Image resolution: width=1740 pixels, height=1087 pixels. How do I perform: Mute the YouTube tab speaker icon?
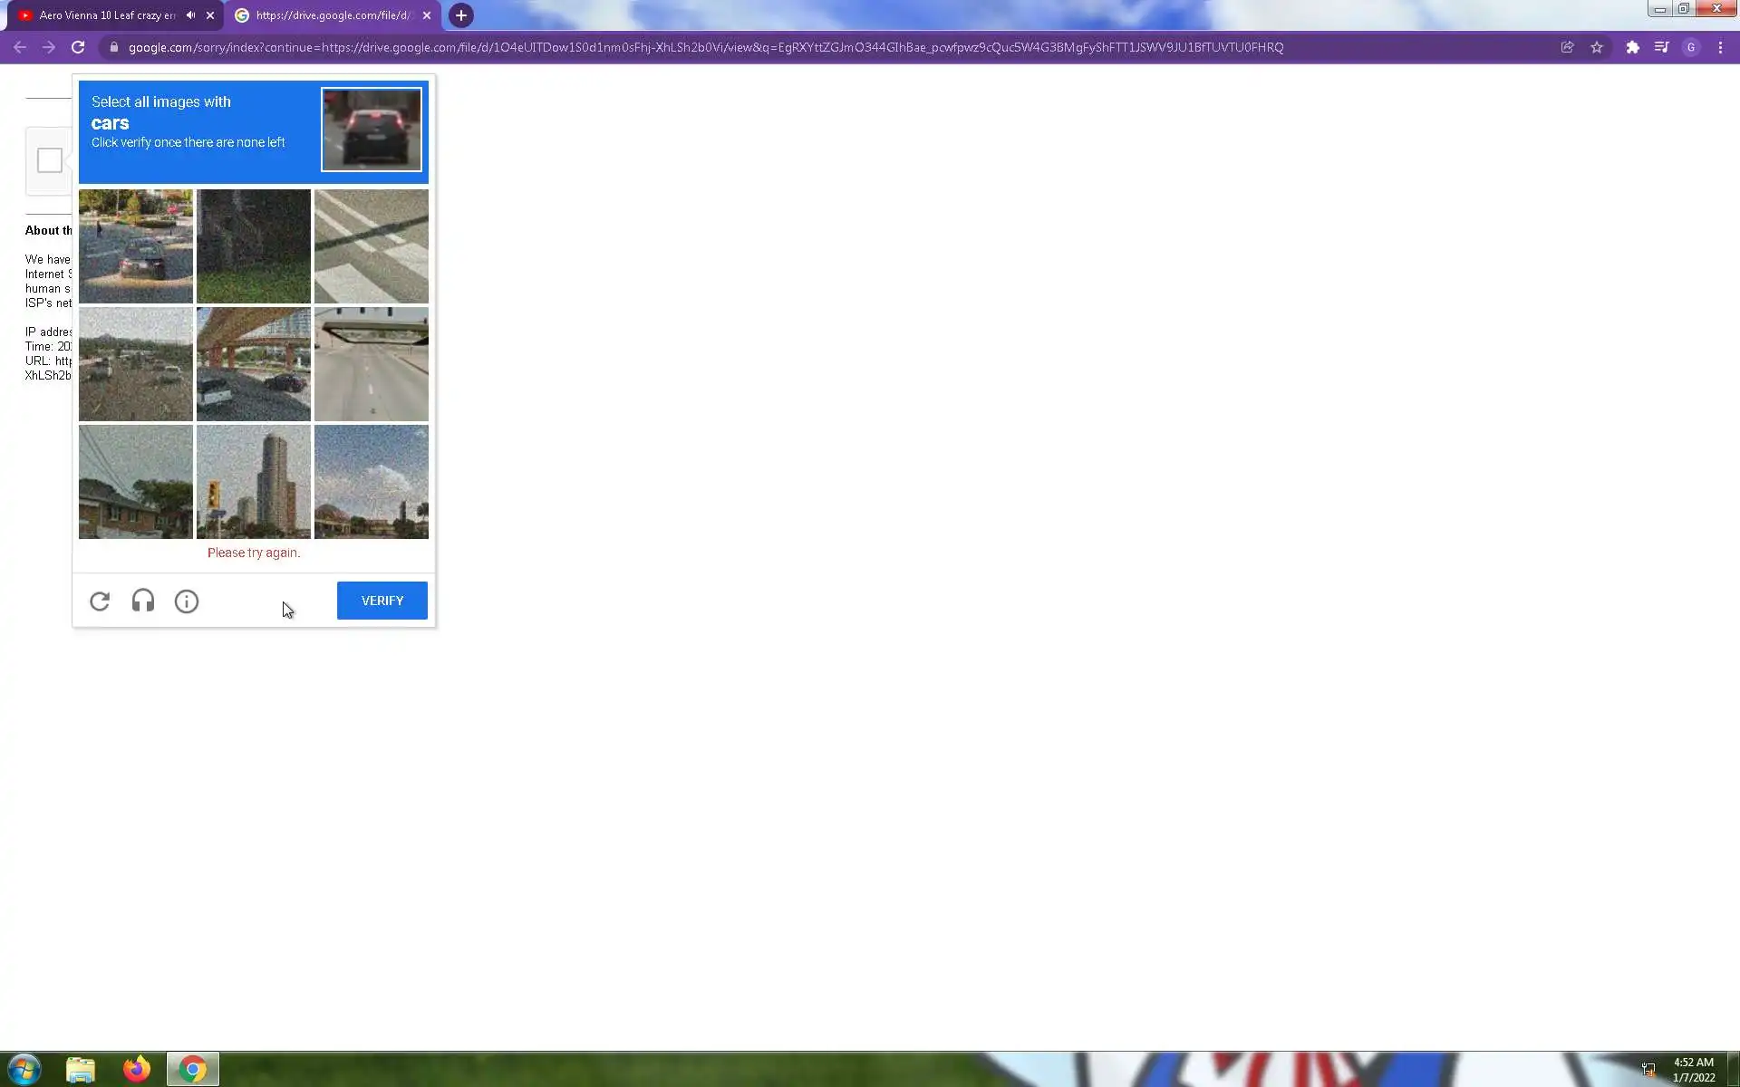190,15
